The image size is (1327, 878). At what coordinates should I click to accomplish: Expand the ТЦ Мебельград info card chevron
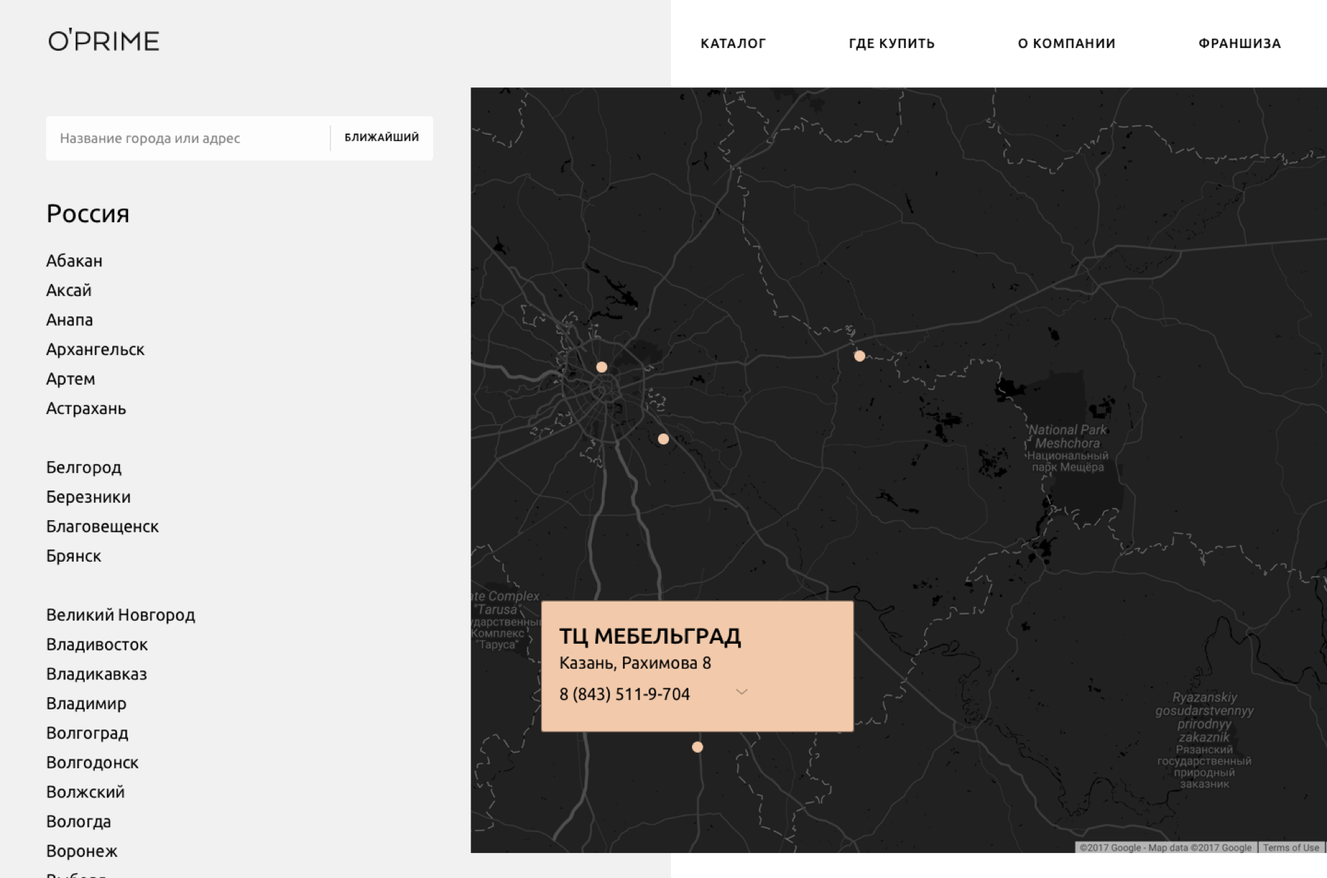(x=741, y=692)
